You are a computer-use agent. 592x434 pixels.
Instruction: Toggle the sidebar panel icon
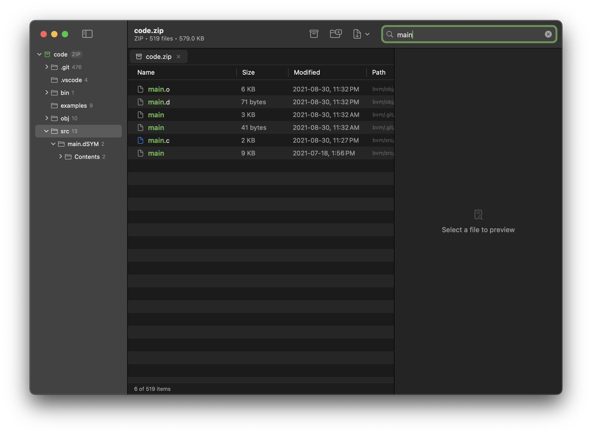[x=87, y=34]
